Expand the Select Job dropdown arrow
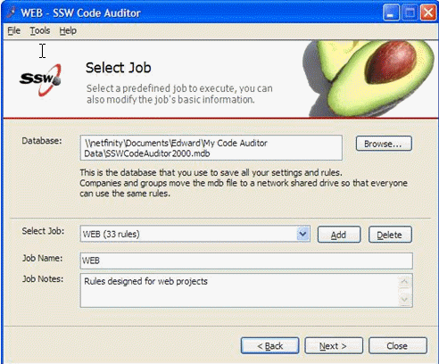439x364 pixels. click(302, 234)
